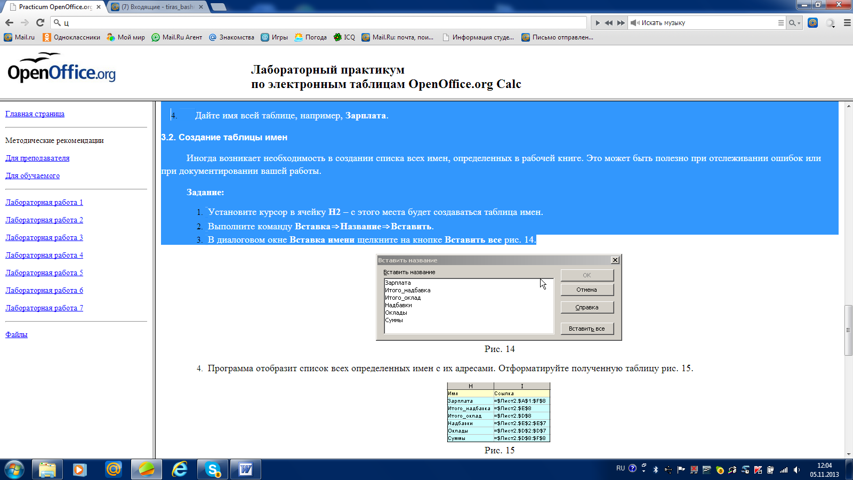Open Skype from the taskbar

pos(213,470)
